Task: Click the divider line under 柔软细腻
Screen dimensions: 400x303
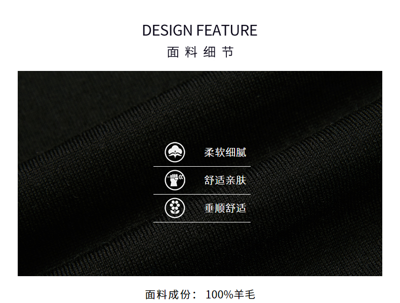Action: pyautogui.click(x=202, y=166)
